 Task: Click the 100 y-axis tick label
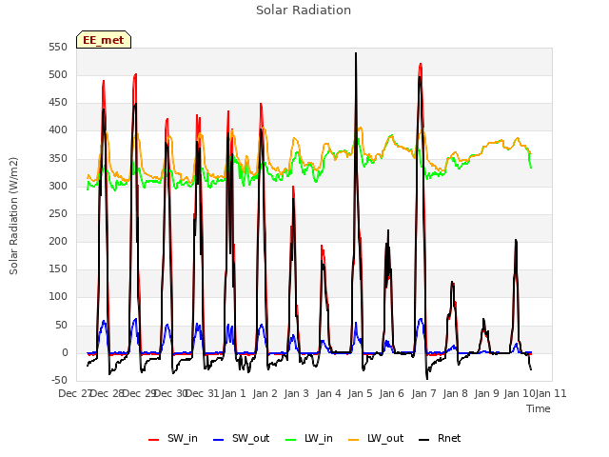click(x=58, y=297)
